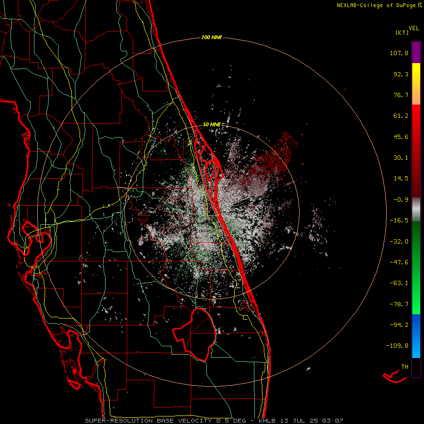Click the NEXLAB-College of DuPage title text
This screenshot has width=424, height=424.
376,5
